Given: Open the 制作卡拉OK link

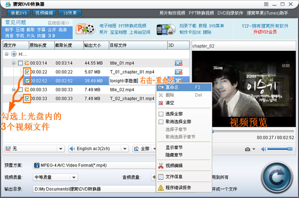Looking at the screenshot, I should click(x=190, y=32).
